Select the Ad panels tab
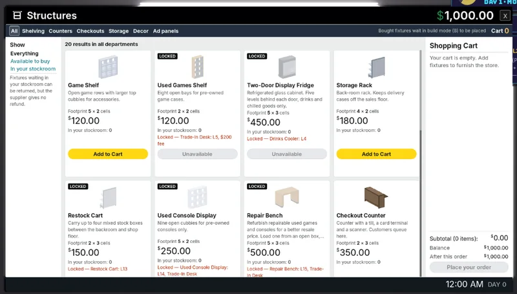 point(165,31)
